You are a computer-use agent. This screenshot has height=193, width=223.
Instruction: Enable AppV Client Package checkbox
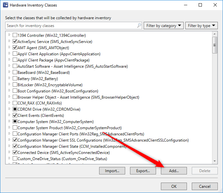pos(15,60)
